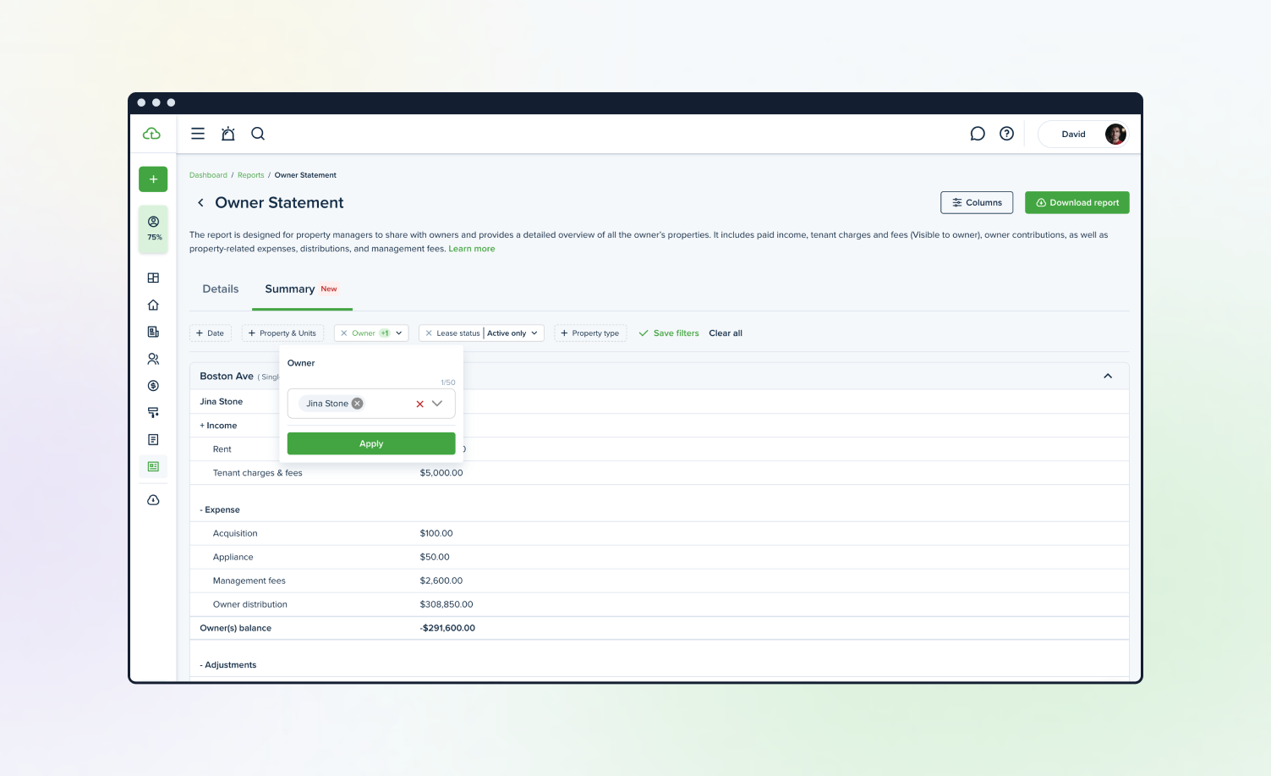Collapse the Boston Ave section

tap(1108, 376)
